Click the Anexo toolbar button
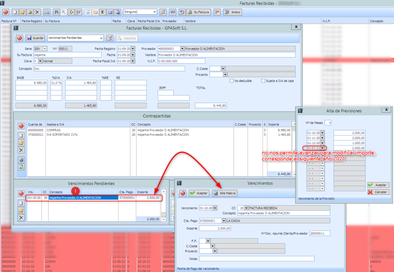 (233, 12)
